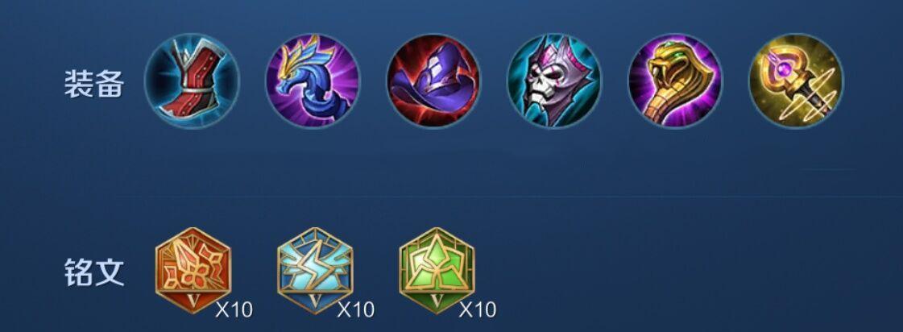Click the 装备 equipment label
Image resolution: width=903 pixels, height=332 pixels.
click(94, 85)
